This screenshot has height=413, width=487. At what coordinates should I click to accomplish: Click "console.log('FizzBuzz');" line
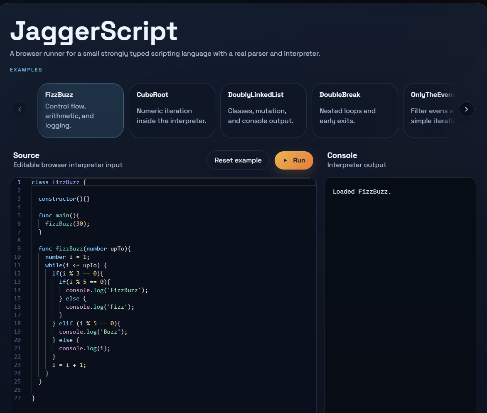pyautogui.click(x=107, y=290)
